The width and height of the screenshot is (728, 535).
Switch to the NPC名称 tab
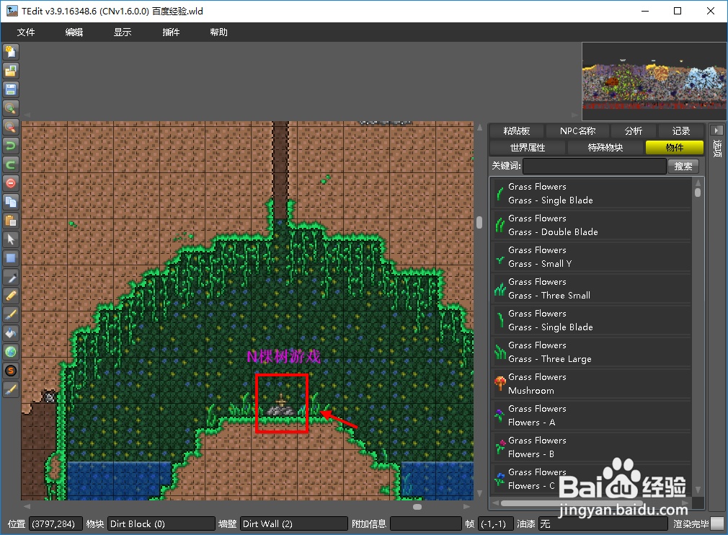(577, 131)
